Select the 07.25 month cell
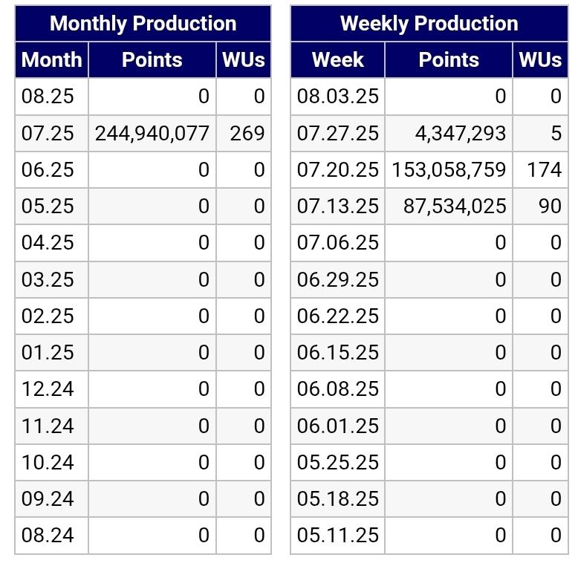This screenshot has width=578, height=569. (48, 134)
